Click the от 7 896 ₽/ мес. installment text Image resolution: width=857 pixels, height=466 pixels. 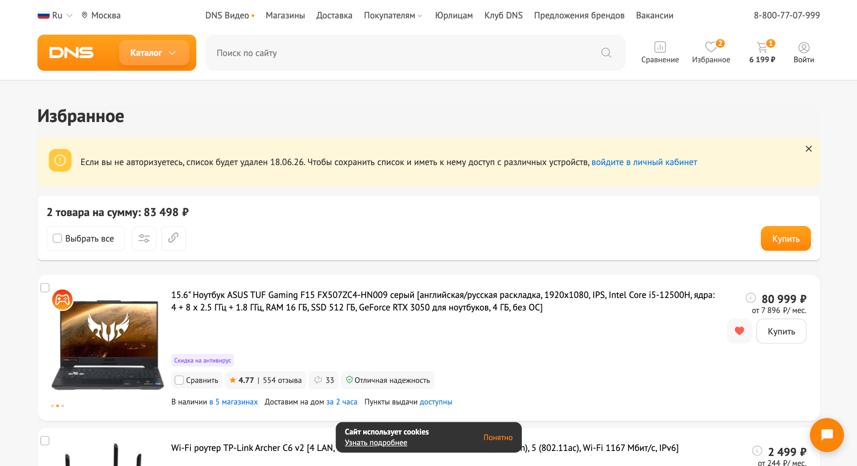[779, 310]
